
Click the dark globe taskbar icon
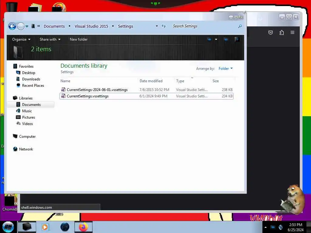click(x=65, y=227)
